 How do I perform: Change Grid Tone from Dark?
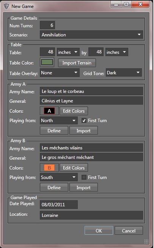click(124, 72)
